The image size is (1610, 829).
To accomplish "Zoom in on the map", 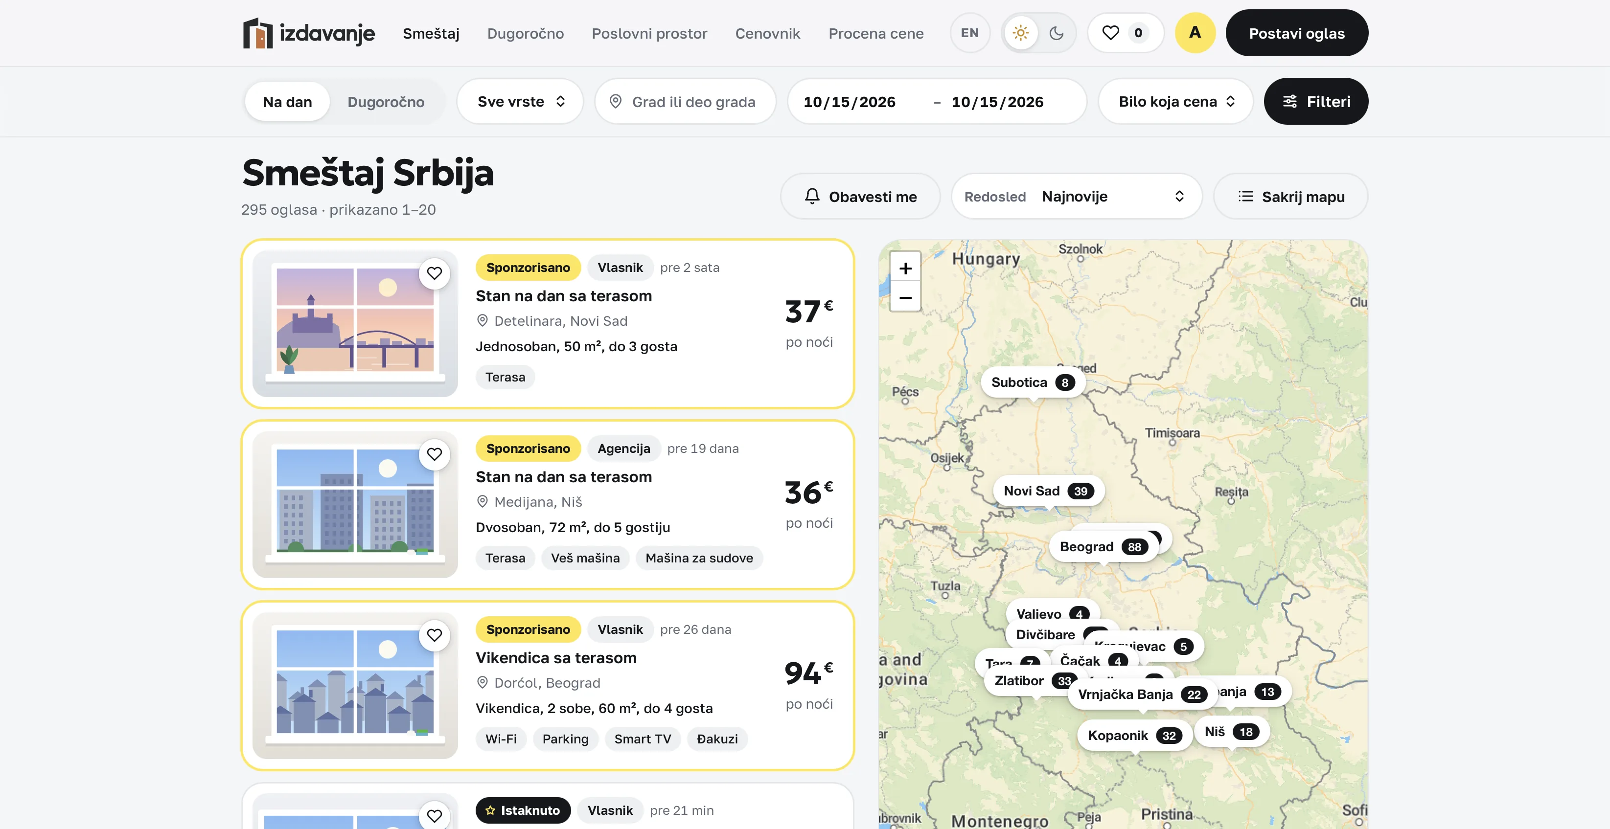I will (905, 269).
